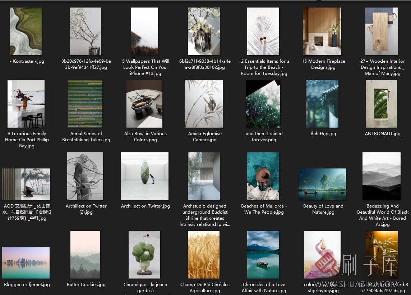Viewport: 411px width, 295px height.
Task: Select Chronicles of a Love Affair thumbnail
Action: (x=263, y=255)
